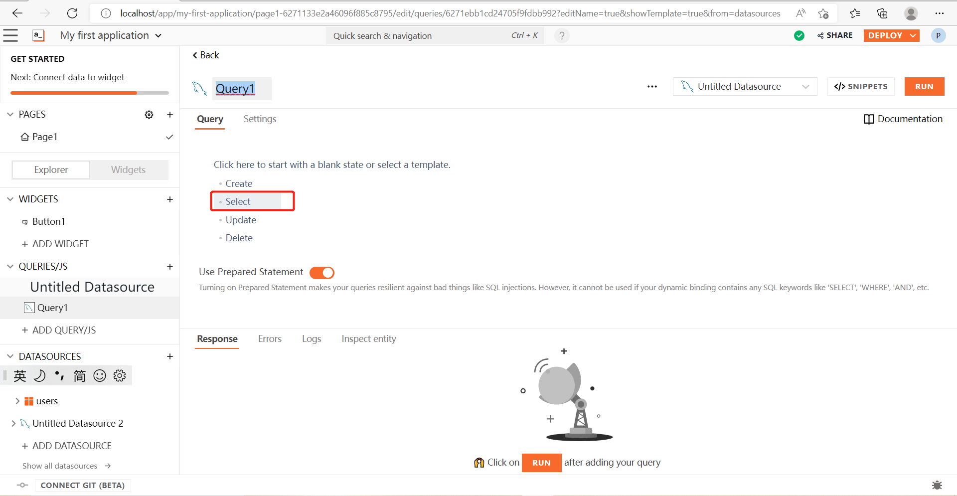Add new datasource via plus icon
The image size is (957, 496).
tap(170, 356)
